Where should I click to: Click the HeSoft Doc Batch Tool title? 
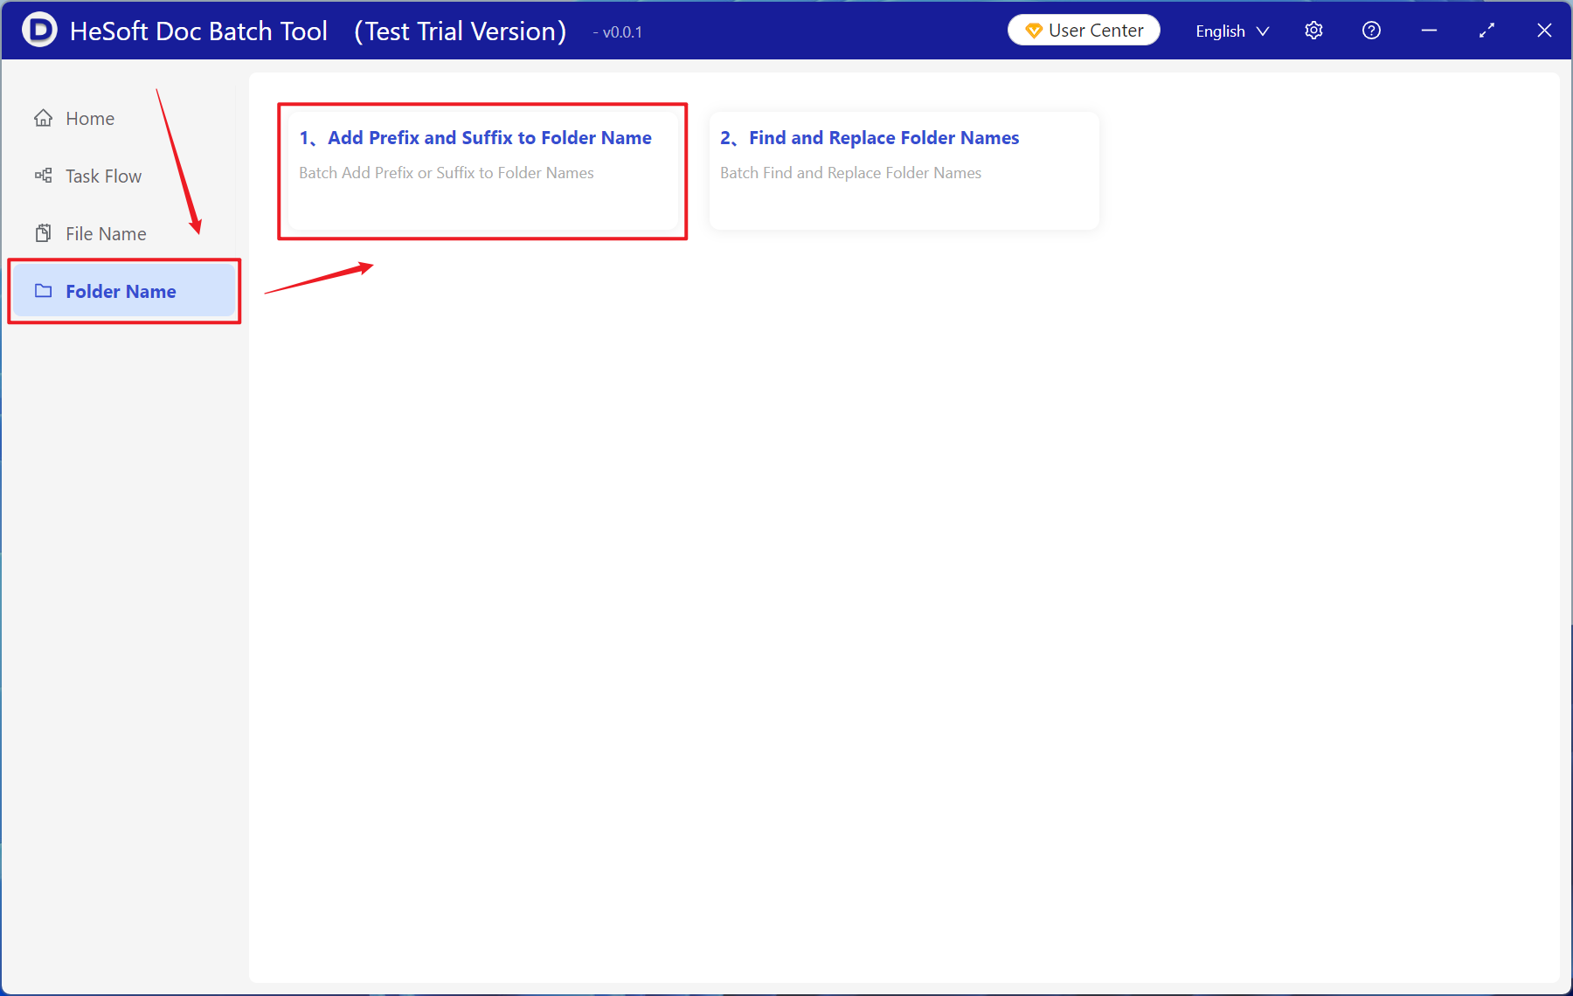[x=198, y=31]
